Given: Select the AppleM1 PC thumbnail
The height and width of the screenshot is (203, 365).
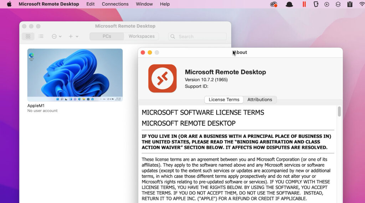Looking at the screenshot, I should pyautogui.click(x=75, y=75).
